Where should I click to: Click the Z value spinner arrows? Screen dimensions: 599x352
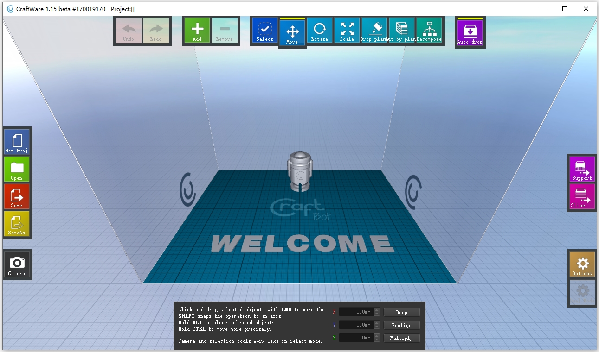[x=377, y=338]
